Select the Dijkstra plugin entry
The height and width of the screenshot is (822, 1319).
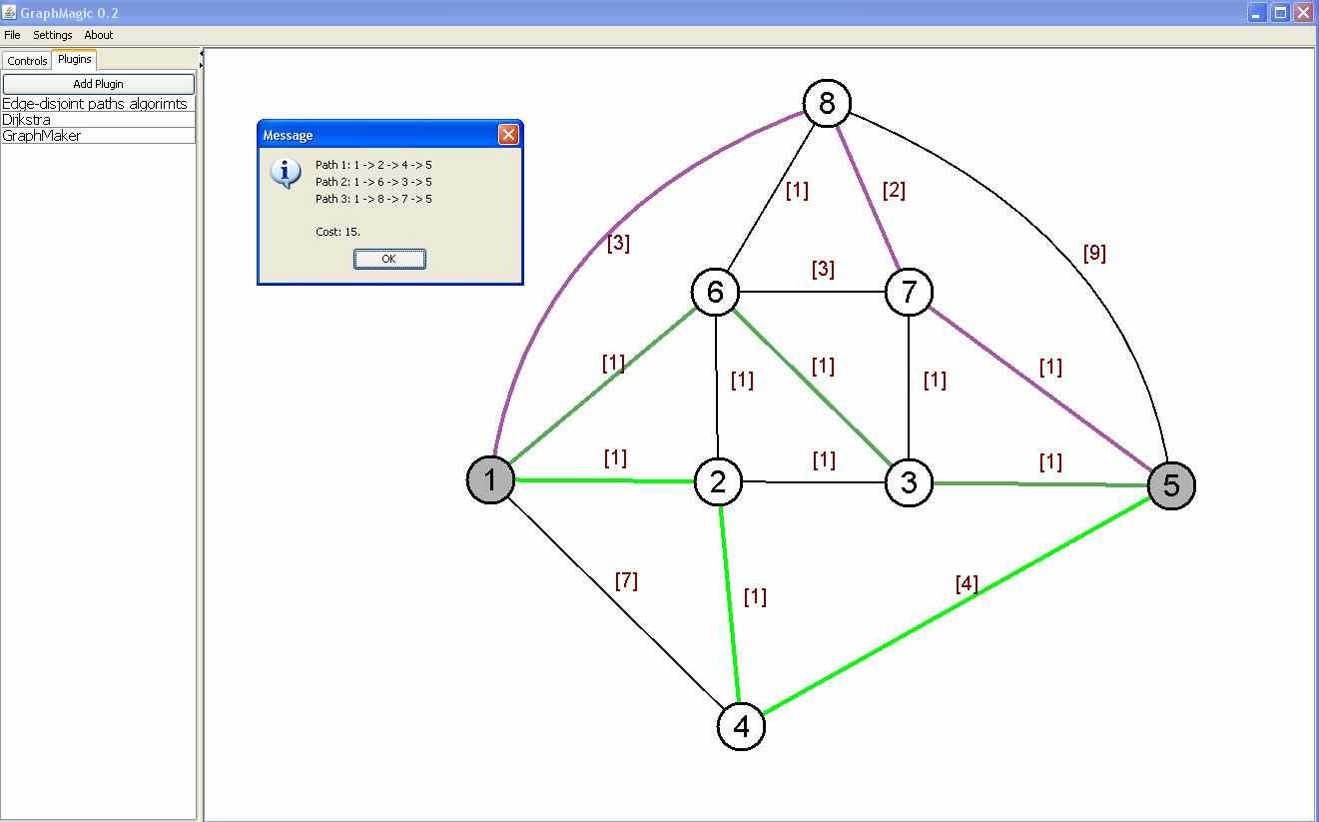98,120
